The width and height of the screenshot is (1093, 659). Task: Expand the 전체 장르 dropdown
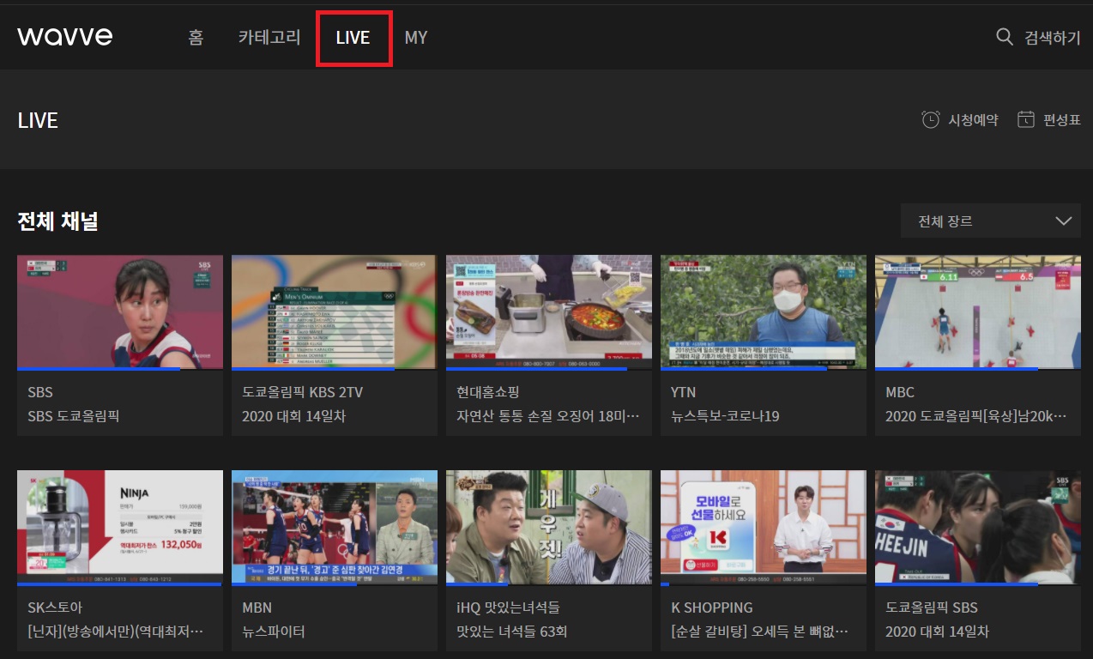(x=991, y=221)
